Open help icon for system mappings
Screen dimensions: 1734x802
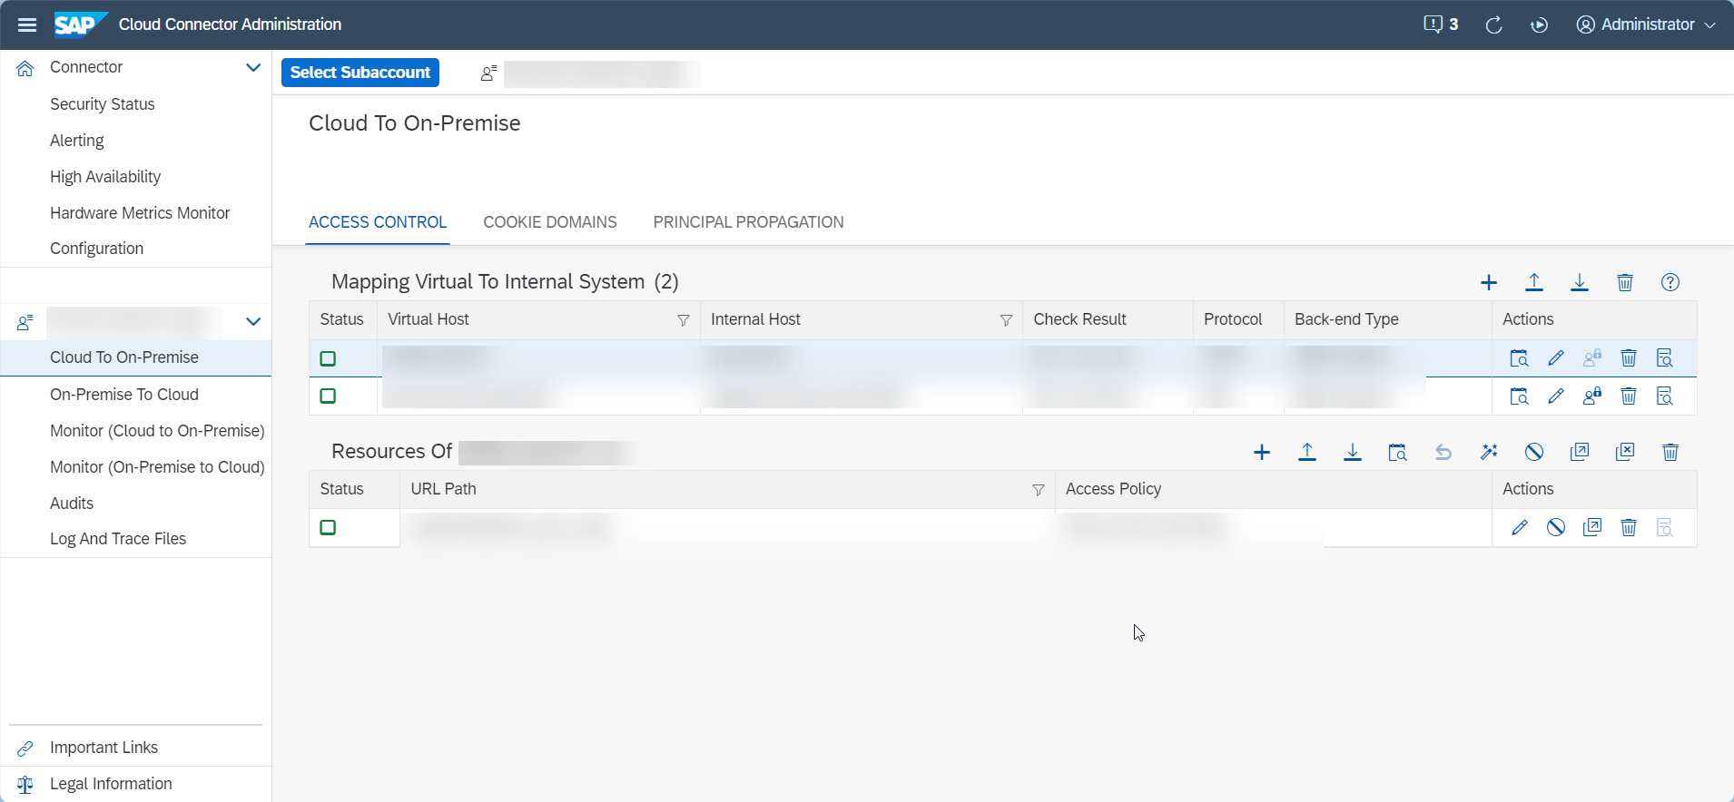tap(1670, 282)
